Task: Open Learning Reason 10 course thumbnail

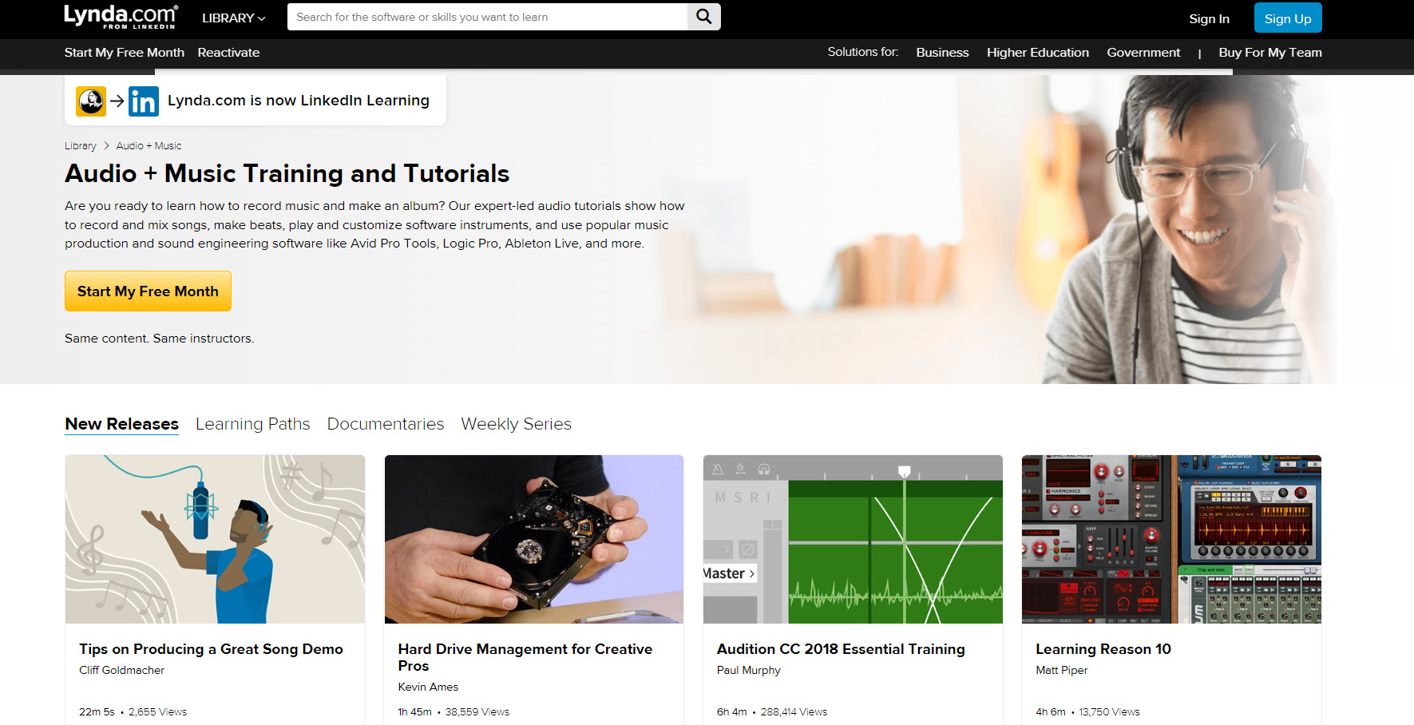Action: (x=1171, y=539)
